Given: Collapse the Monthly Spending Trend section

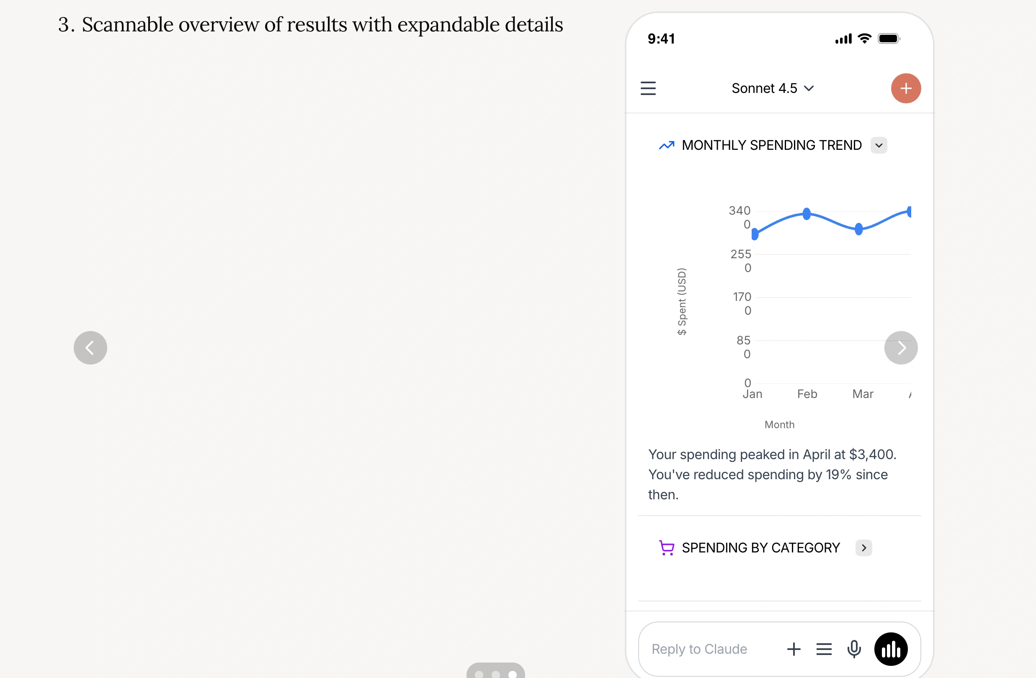Looking at the screenshot, I should pyautogui.click(x=879, y=145).
